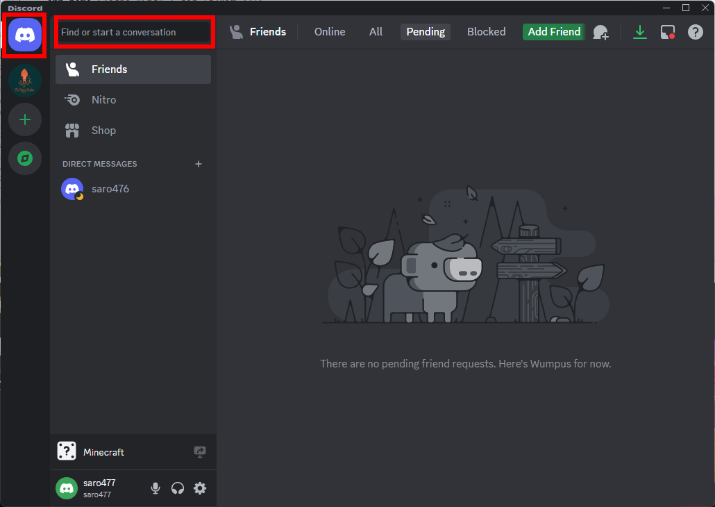Open the Friends item in the sidebar
This screenshot has height=507, width=715.
133,69
